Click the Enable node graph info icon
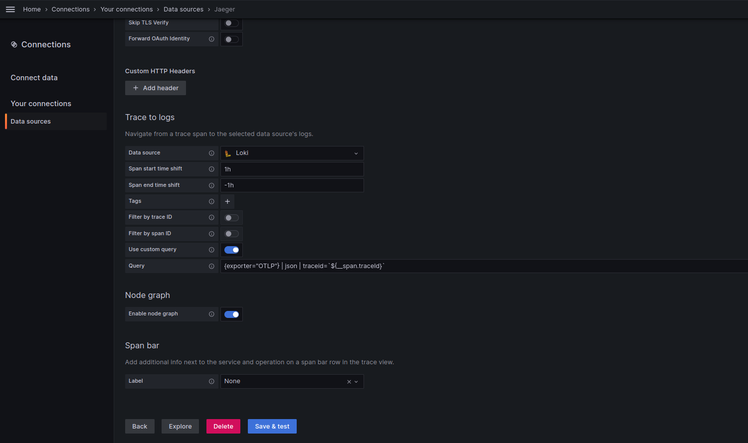The image size is (748, 443). point(211,314)
